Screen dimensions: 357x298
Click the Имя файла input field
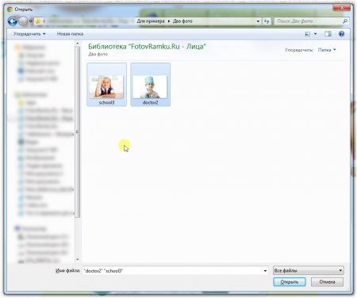point(175,271)
